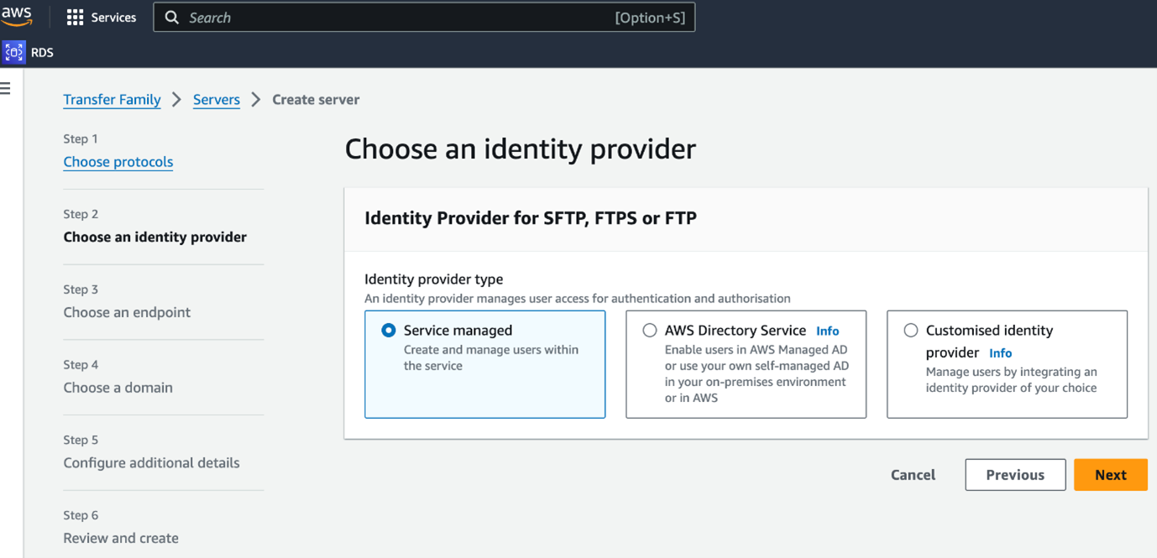Click the Identity Provider for SFTP heading
Viewport: 1157px width, 558px height.
click(x=531, y=218)
